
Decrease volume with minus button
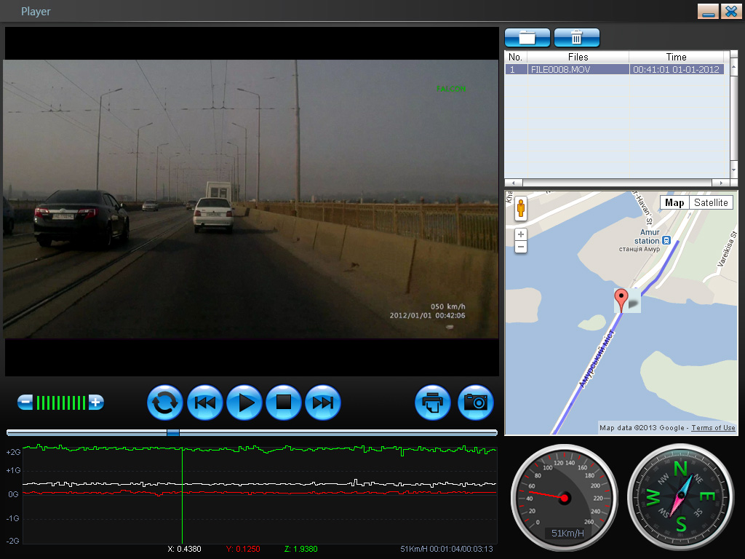click(25, 402)
